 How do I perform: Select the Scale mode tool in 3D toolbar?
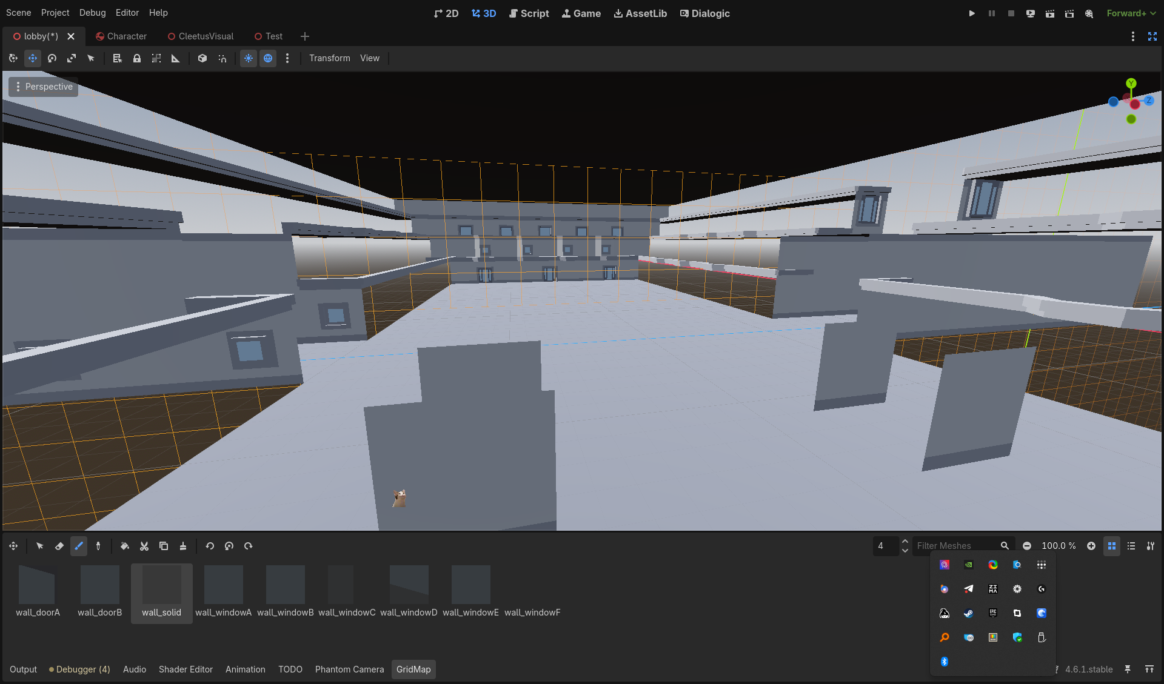click(72, 58)
